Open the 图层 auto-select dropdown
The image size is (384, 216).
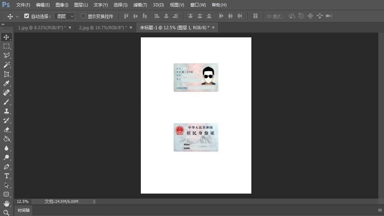pyautogui.click(x=65, y=16)
